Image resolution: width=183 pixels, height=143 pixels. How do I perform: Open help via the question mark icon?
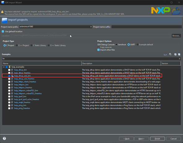4,138
